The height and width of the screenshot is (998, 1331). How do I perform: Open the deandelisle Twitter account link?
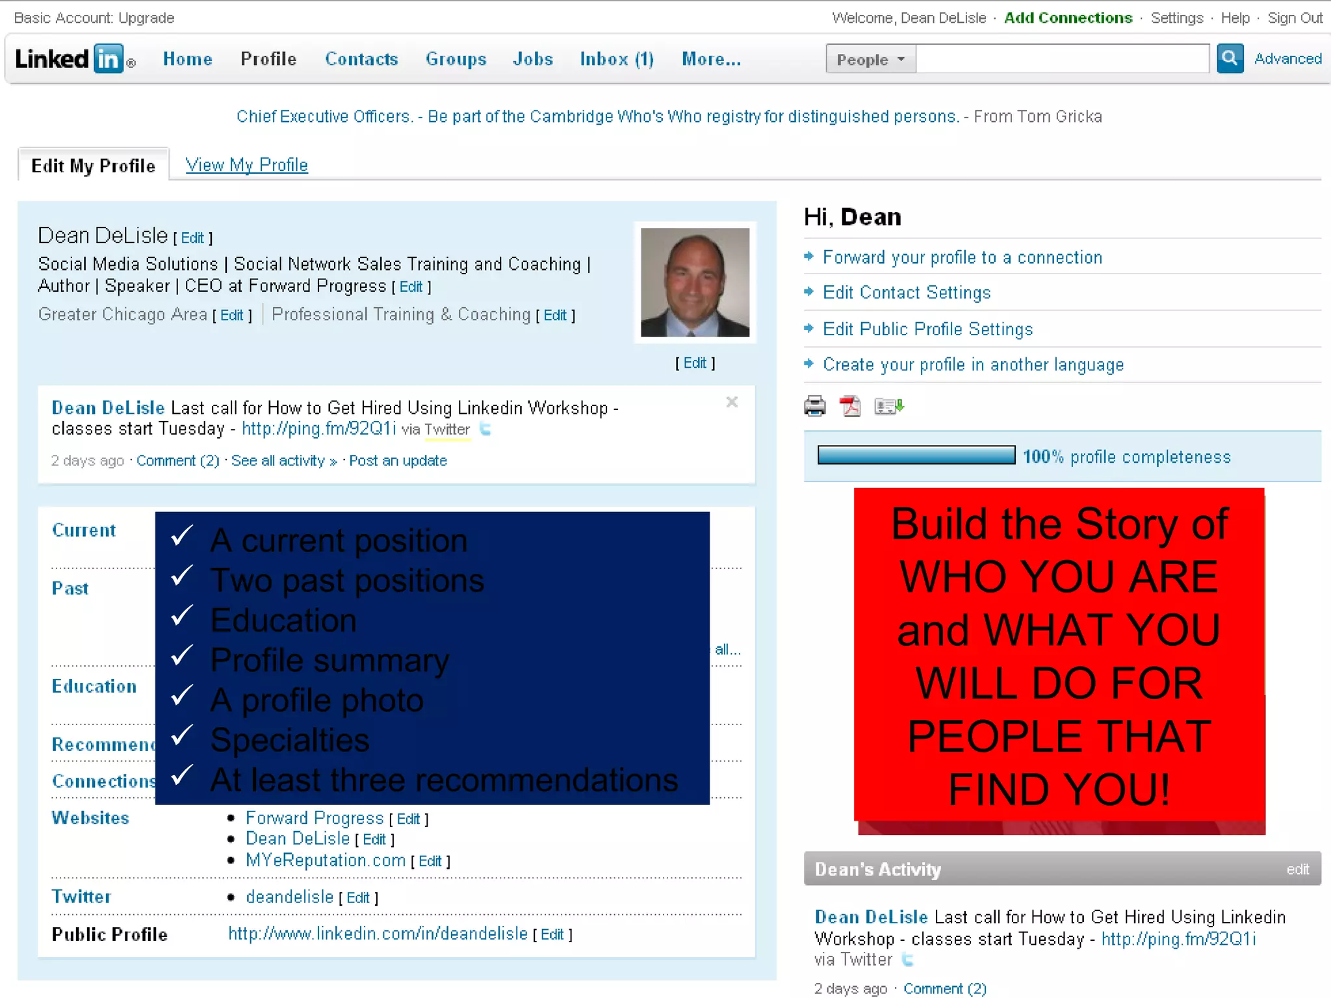click(x=289, y=897)
